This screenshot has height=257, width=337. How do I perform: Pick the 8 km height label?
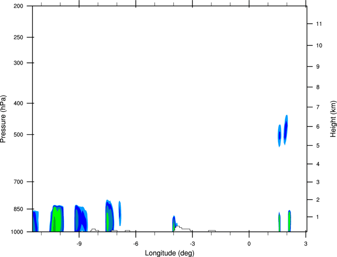tap(318, 87)
